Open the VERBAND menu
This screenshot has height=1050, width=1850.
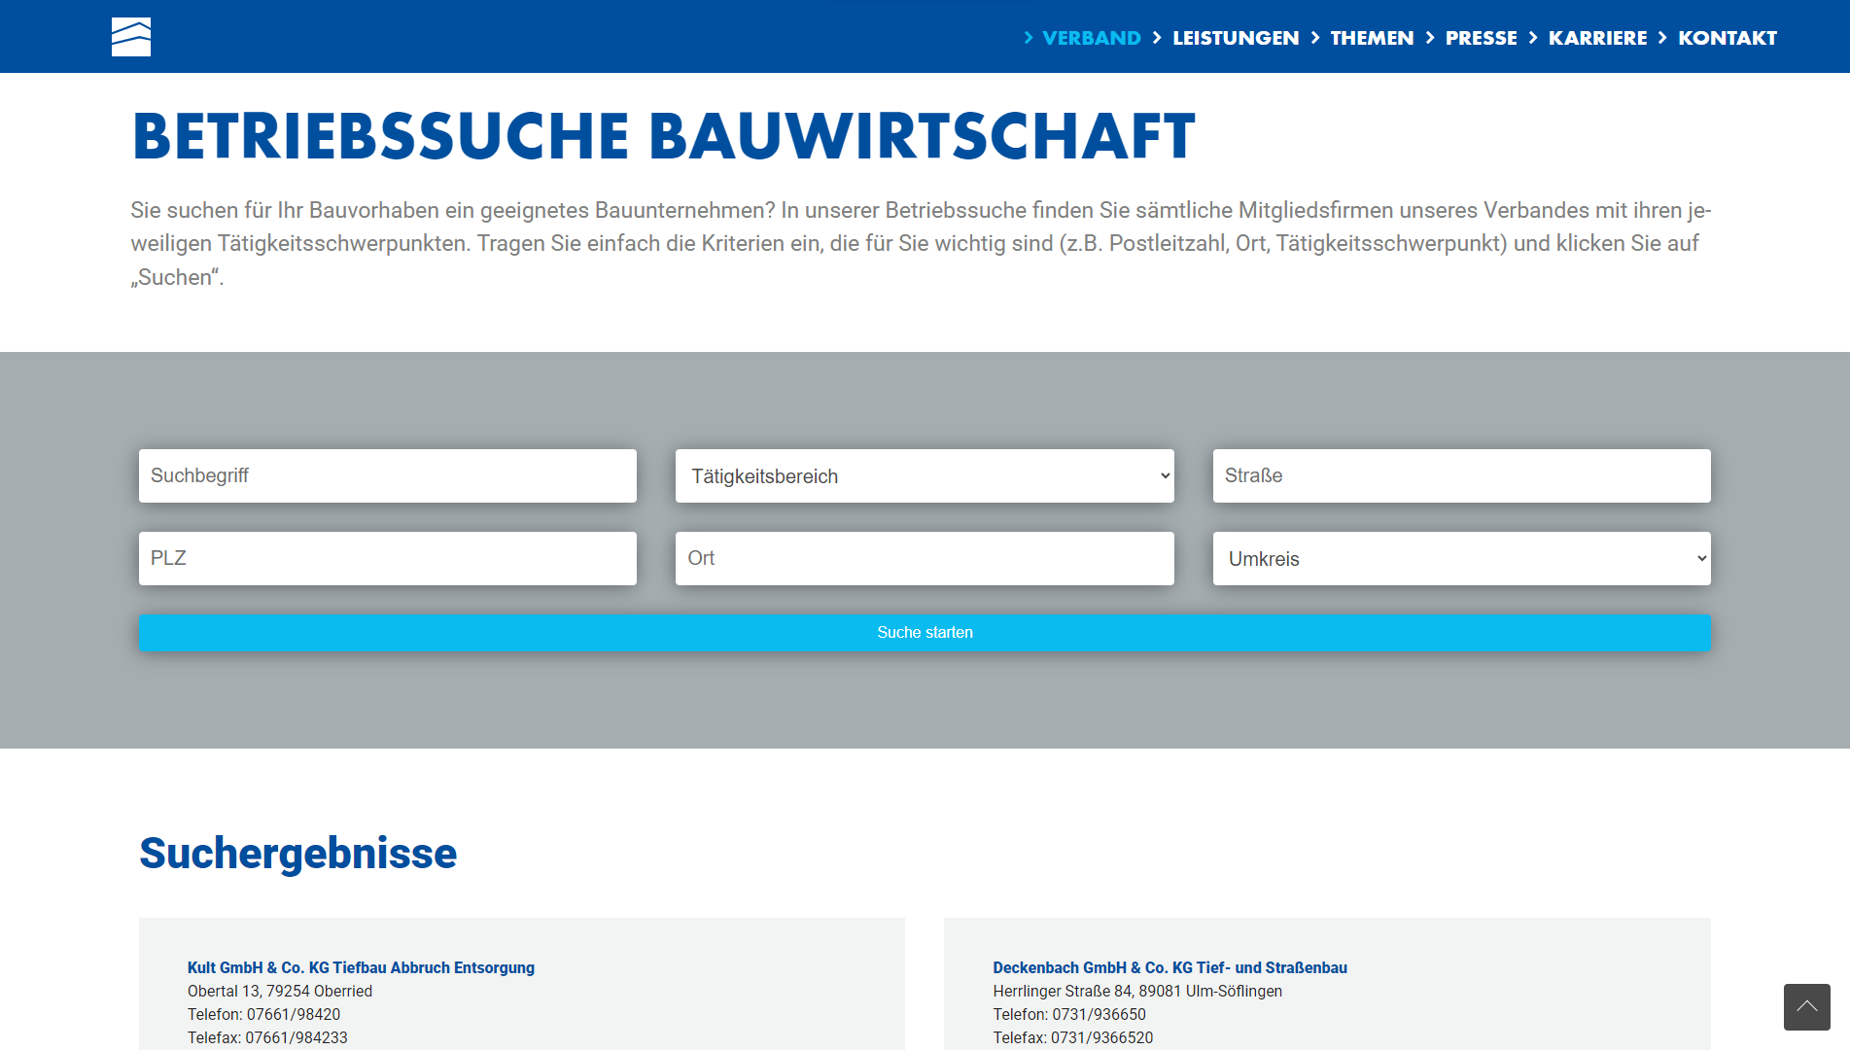[1091, 38]
